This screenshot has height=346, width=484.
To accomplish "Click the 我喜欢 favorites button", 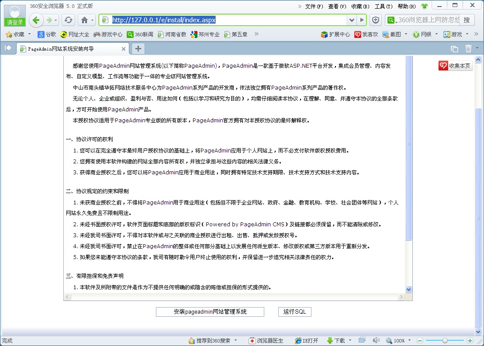I will click(366, 34).
